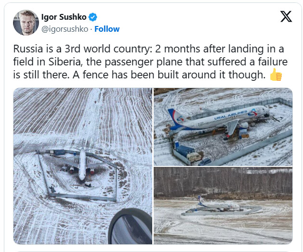Click the thumbs up emoji
Image resolution: width=303 pixels, height=252 pixels.
click(276, 75)
